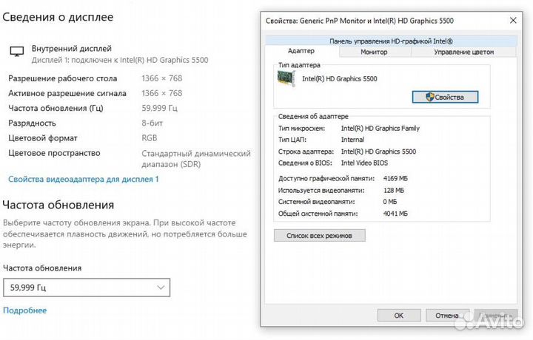Click Intel(R) HD Graphics Family chip type
Image resolution: width=533 pixels, height=340 pixels.
(381, 129)
